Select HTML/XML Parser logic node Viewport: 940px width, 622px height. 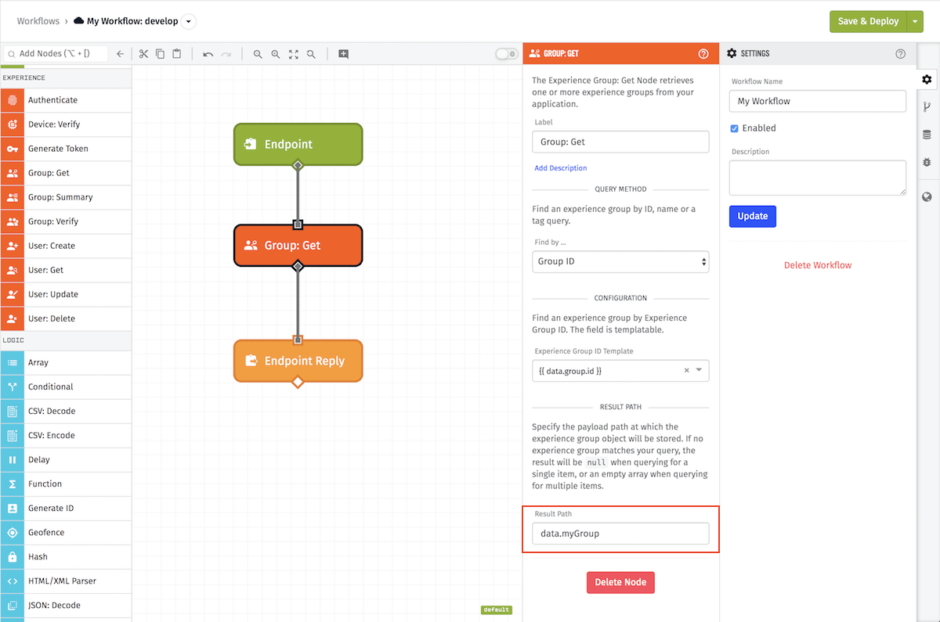click(66, 581)
